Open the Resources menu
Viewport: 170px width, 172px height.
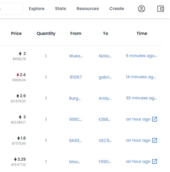[x=88, y=9]
